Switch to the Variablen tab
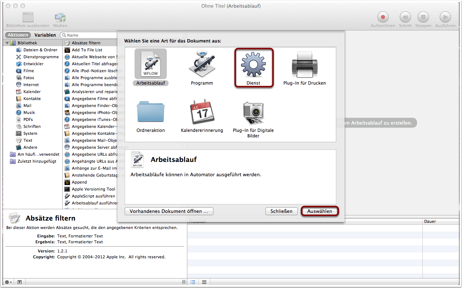The height and width of the screenshot is (288, 462). (x=45, y=35)
